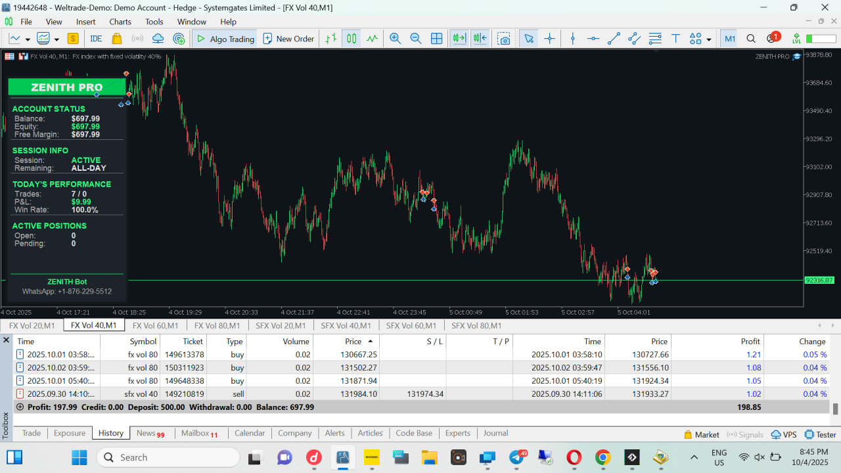
Task: Open the search magnifier in toolbar
Action: 751,39
